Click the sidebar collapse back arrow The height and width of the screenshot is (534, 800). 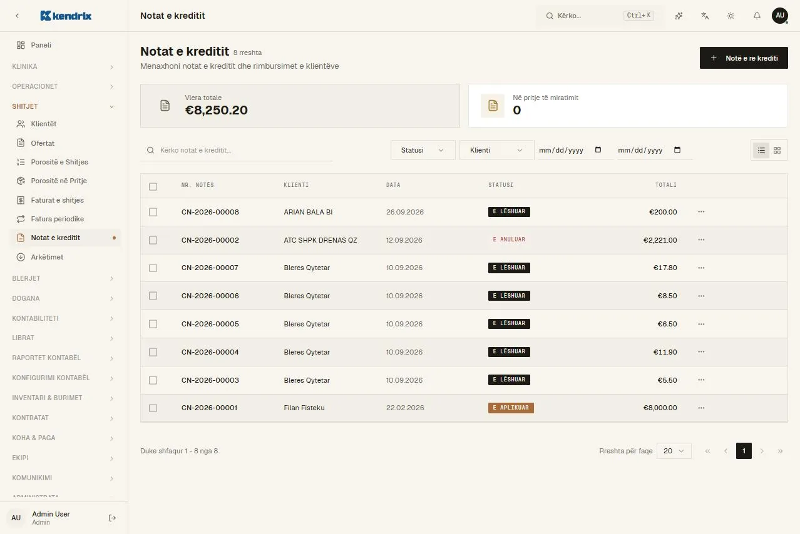(x=17, y=16)
